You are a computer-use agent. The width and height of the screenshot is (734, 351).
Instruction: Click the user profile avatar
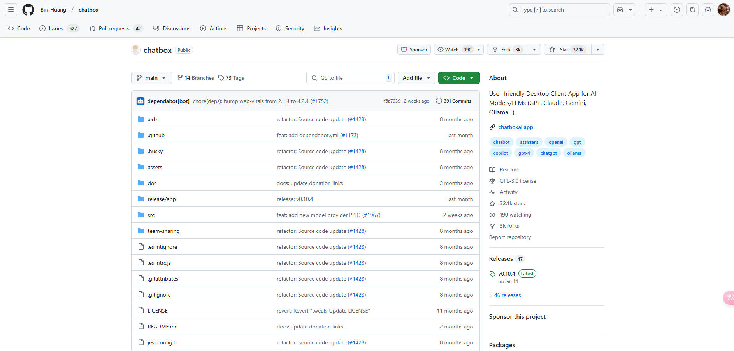pos(724,10)
